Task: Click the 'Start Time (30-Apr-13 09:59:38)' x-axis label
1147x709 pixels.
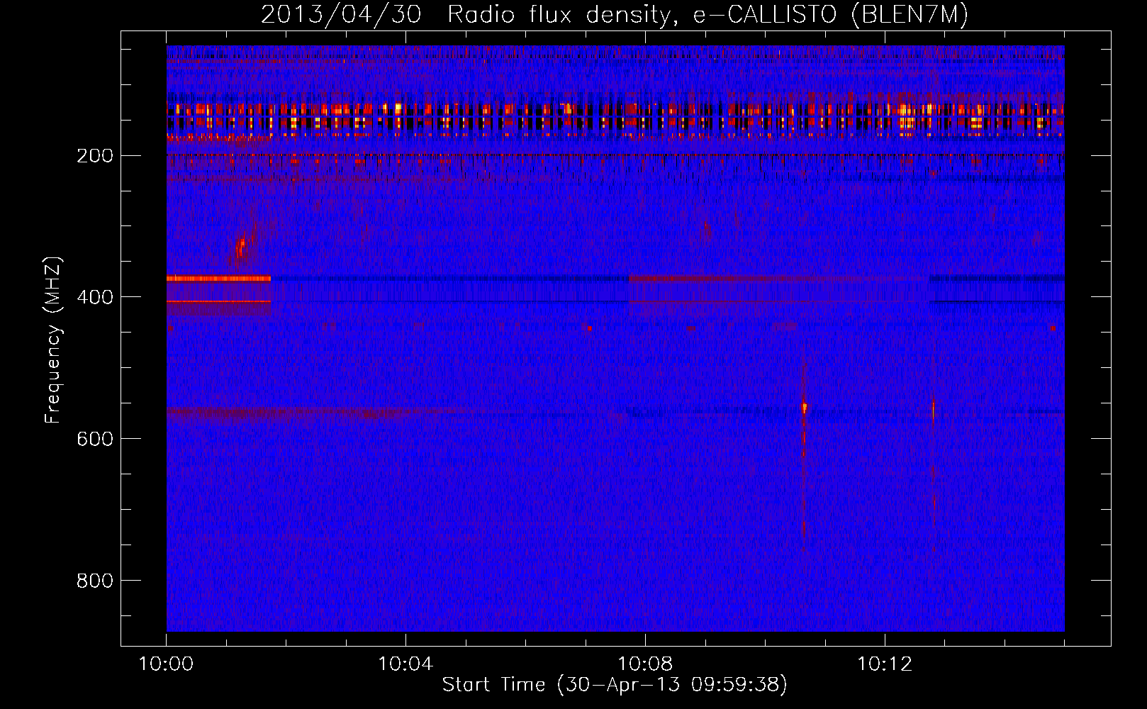Action: [x=615, y=685]
